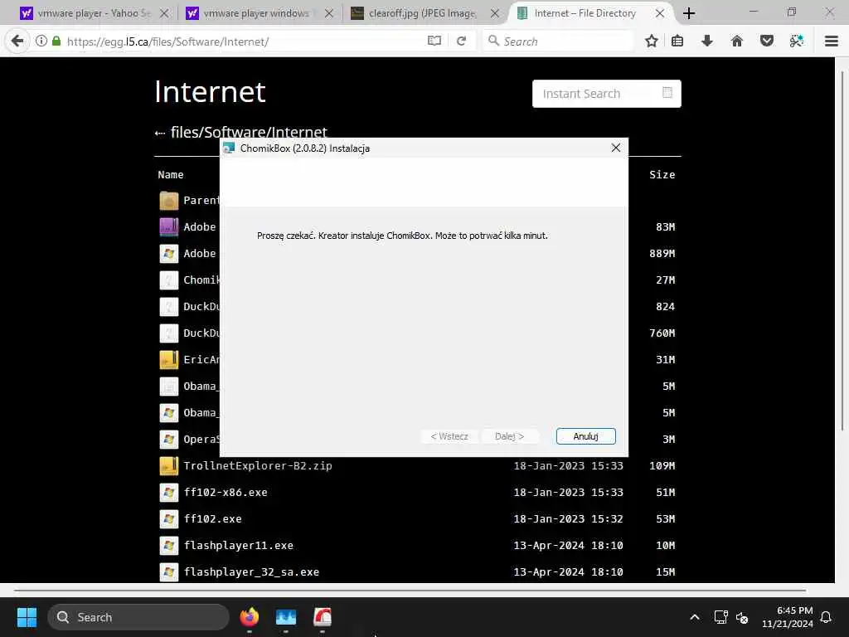This screenshot has height=637, width=849.
Task: Open the Downloads arrow icon
Action: click(706, 41)
